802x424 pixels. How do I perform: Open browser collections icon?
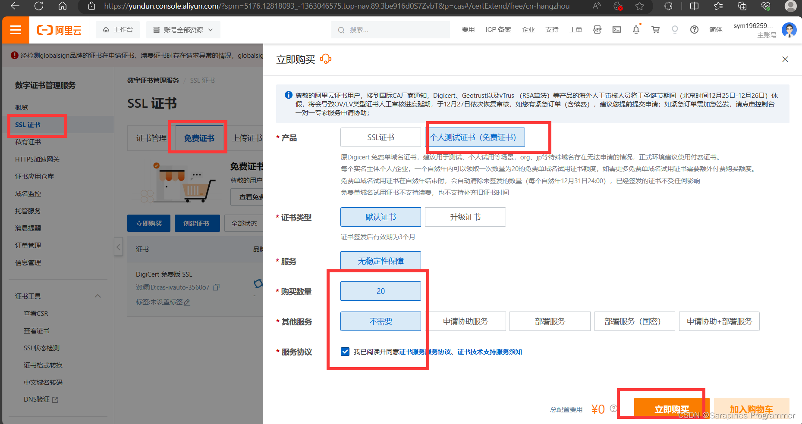[742, 6]
